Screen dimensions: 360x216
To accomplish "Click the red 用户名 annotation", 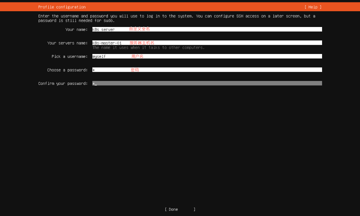I will pyautogui.click(x=137, y=56).
